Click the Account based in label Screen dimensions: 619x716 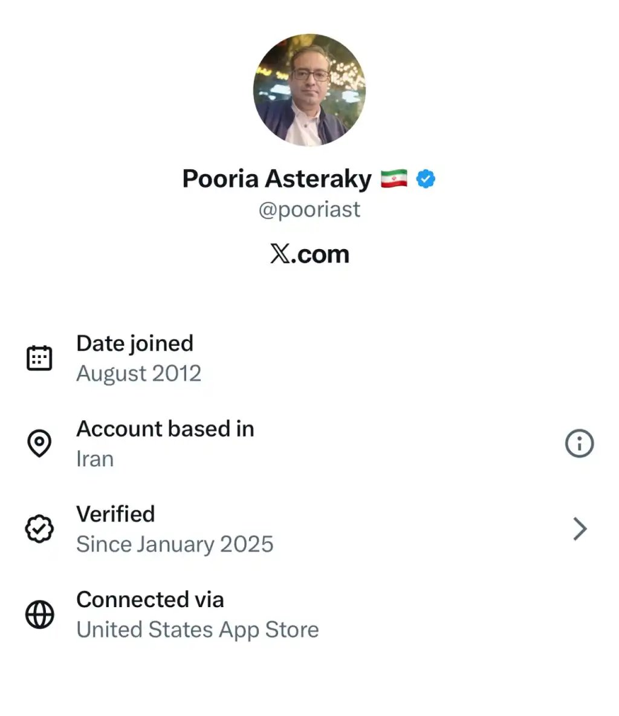[165, 429]
